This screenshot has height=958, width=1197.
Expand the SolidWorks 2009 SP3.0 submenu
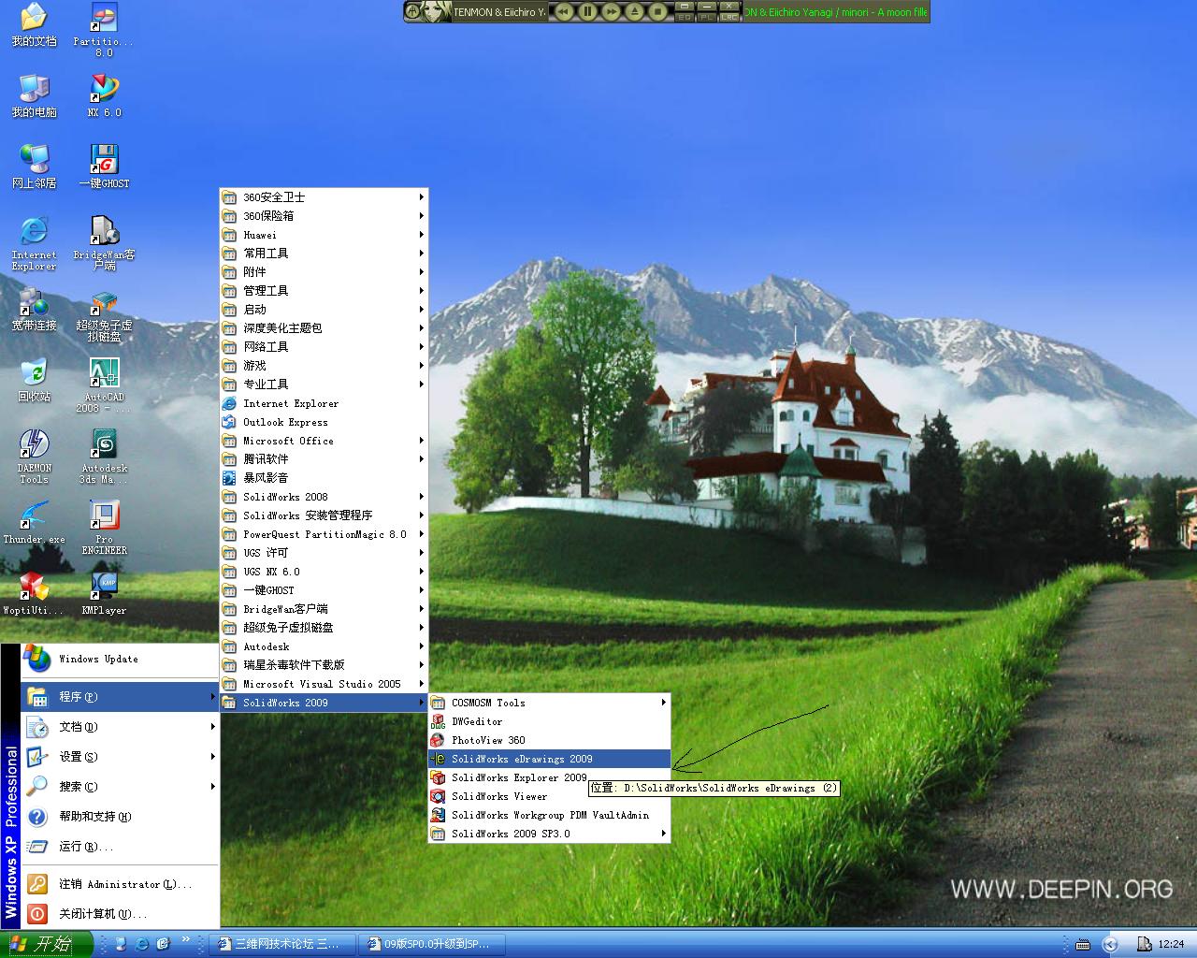pyautogui.click(x=550, y=834)
